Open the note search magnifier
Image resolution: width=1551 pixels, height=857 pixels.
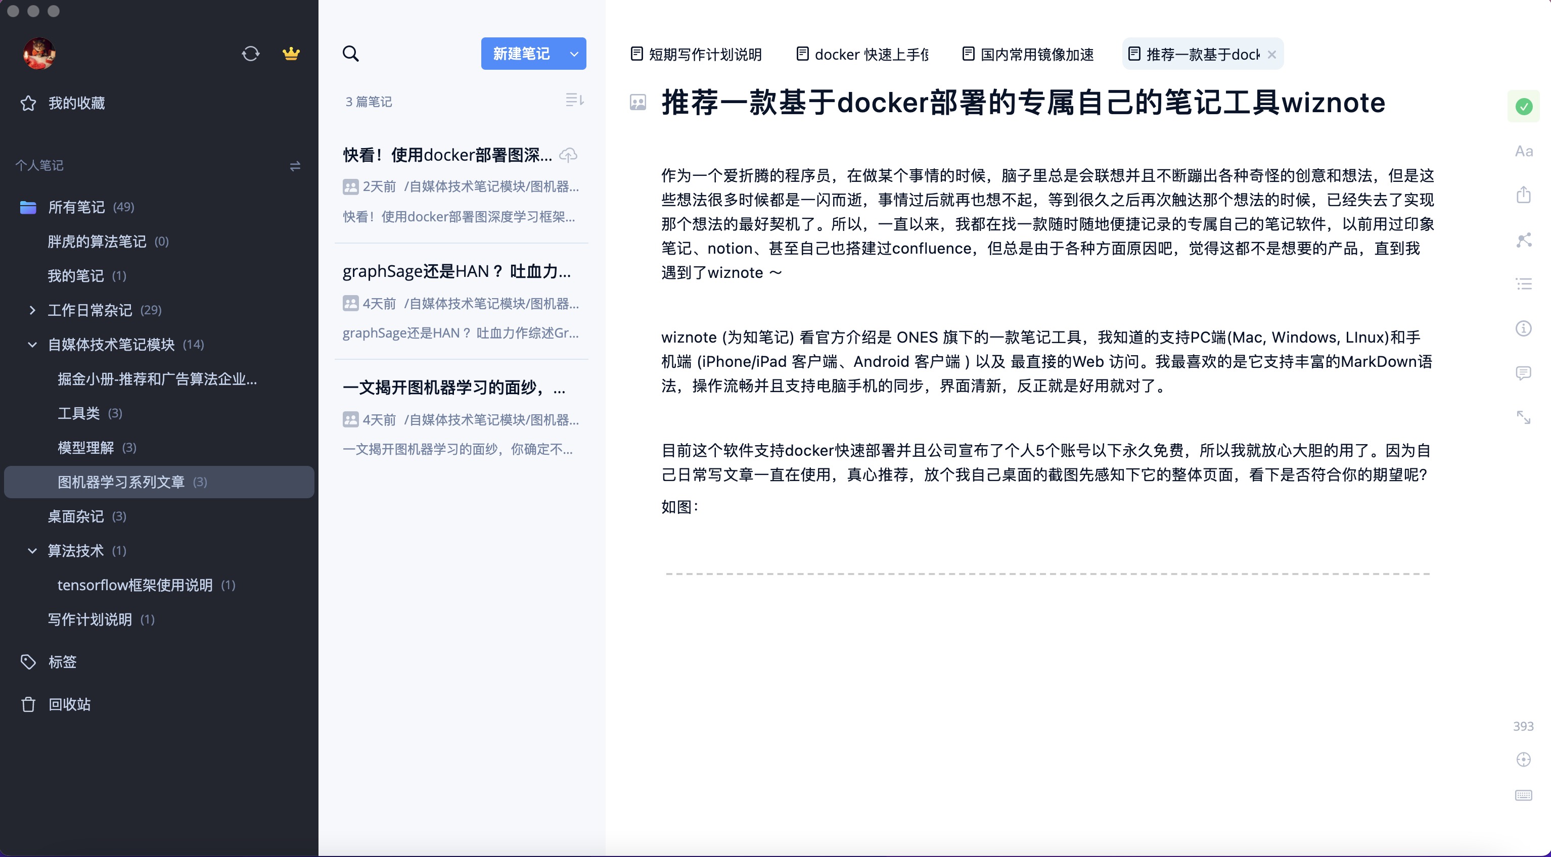pos(350,54)
